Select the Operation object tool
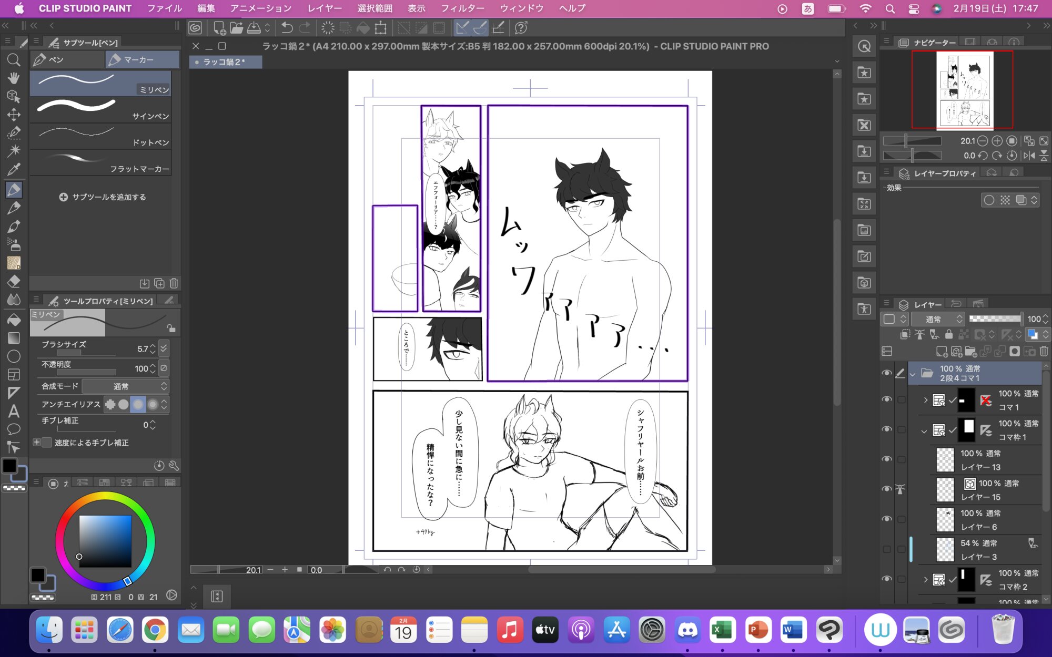The image size is (1052, 657). (14, 96)
